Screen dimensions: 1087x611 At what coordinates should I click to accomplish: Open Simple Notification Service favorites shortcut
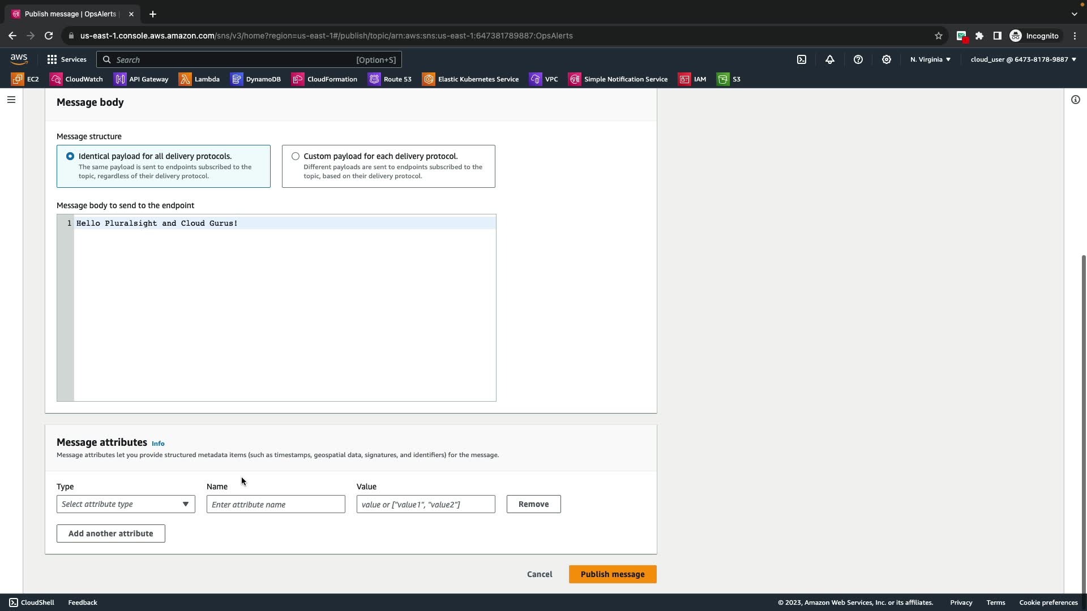(x=618, y=79)
